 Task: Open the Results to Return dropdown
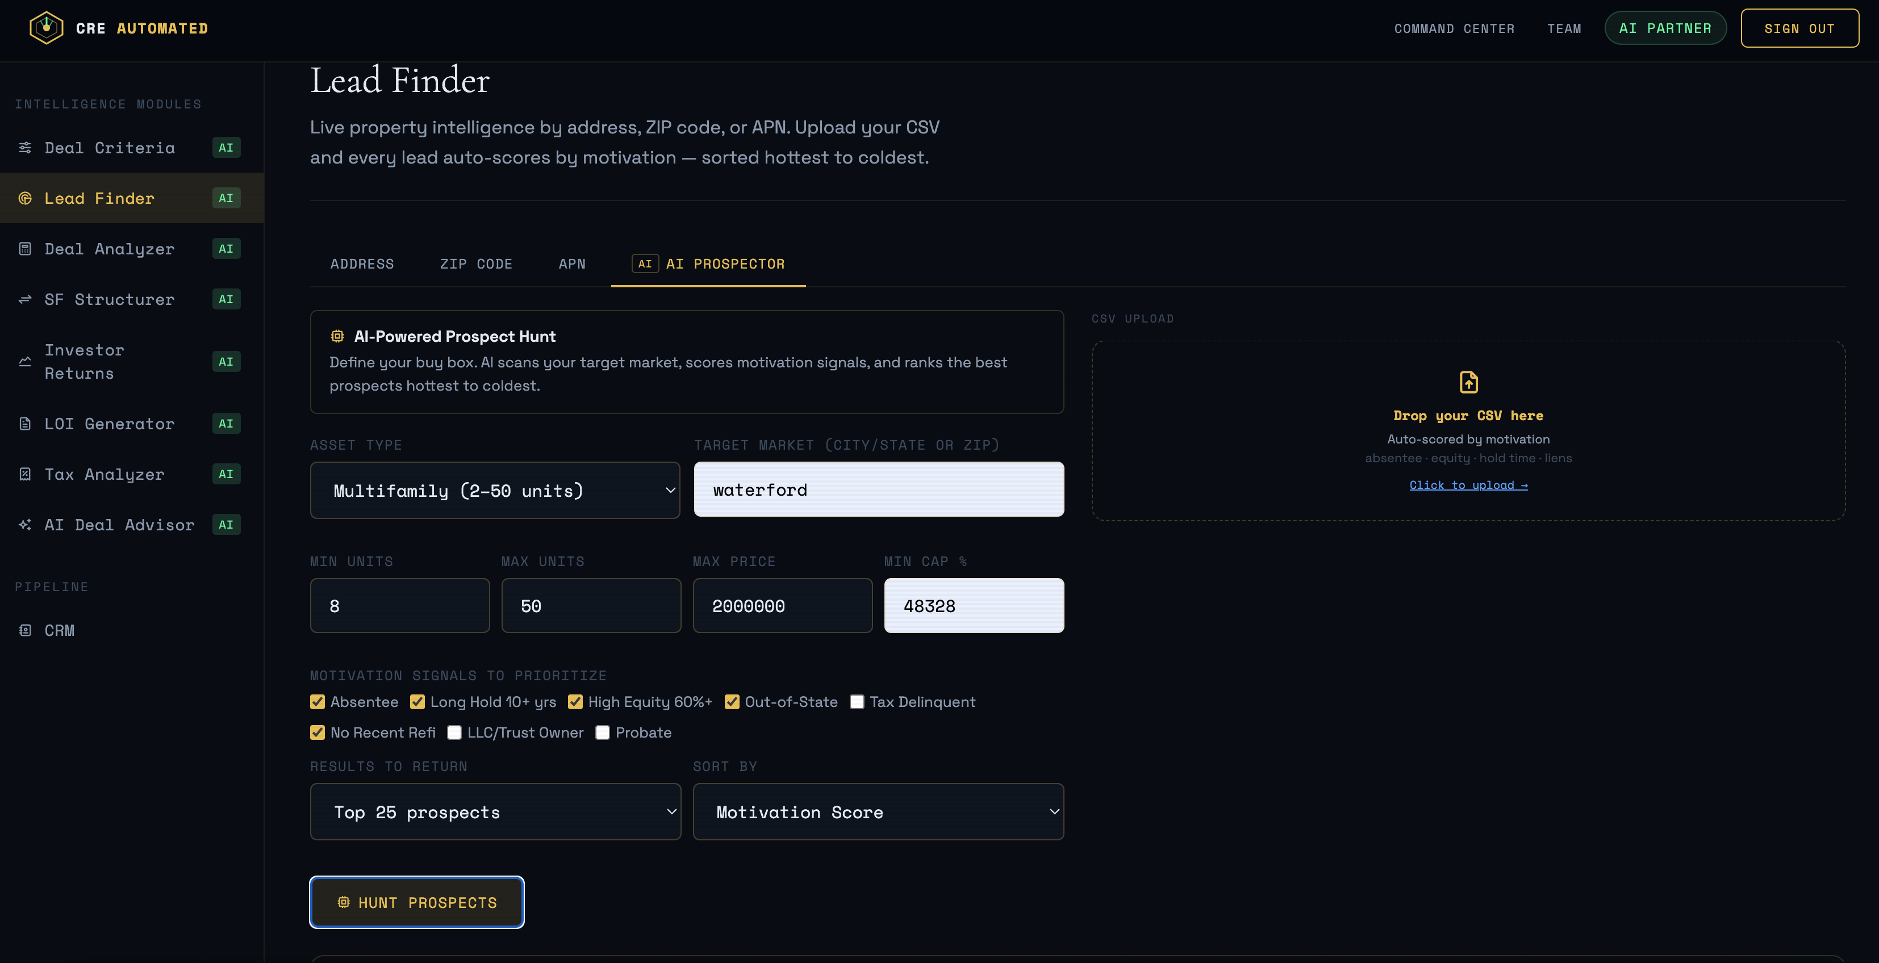coord(495,812)
